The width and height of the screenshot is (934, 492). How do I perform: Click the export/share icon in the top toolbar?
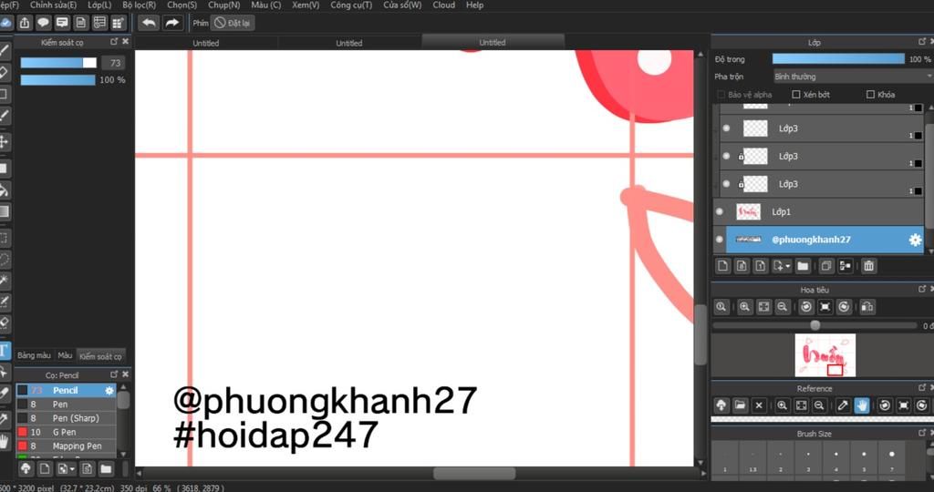click(25, 23)
